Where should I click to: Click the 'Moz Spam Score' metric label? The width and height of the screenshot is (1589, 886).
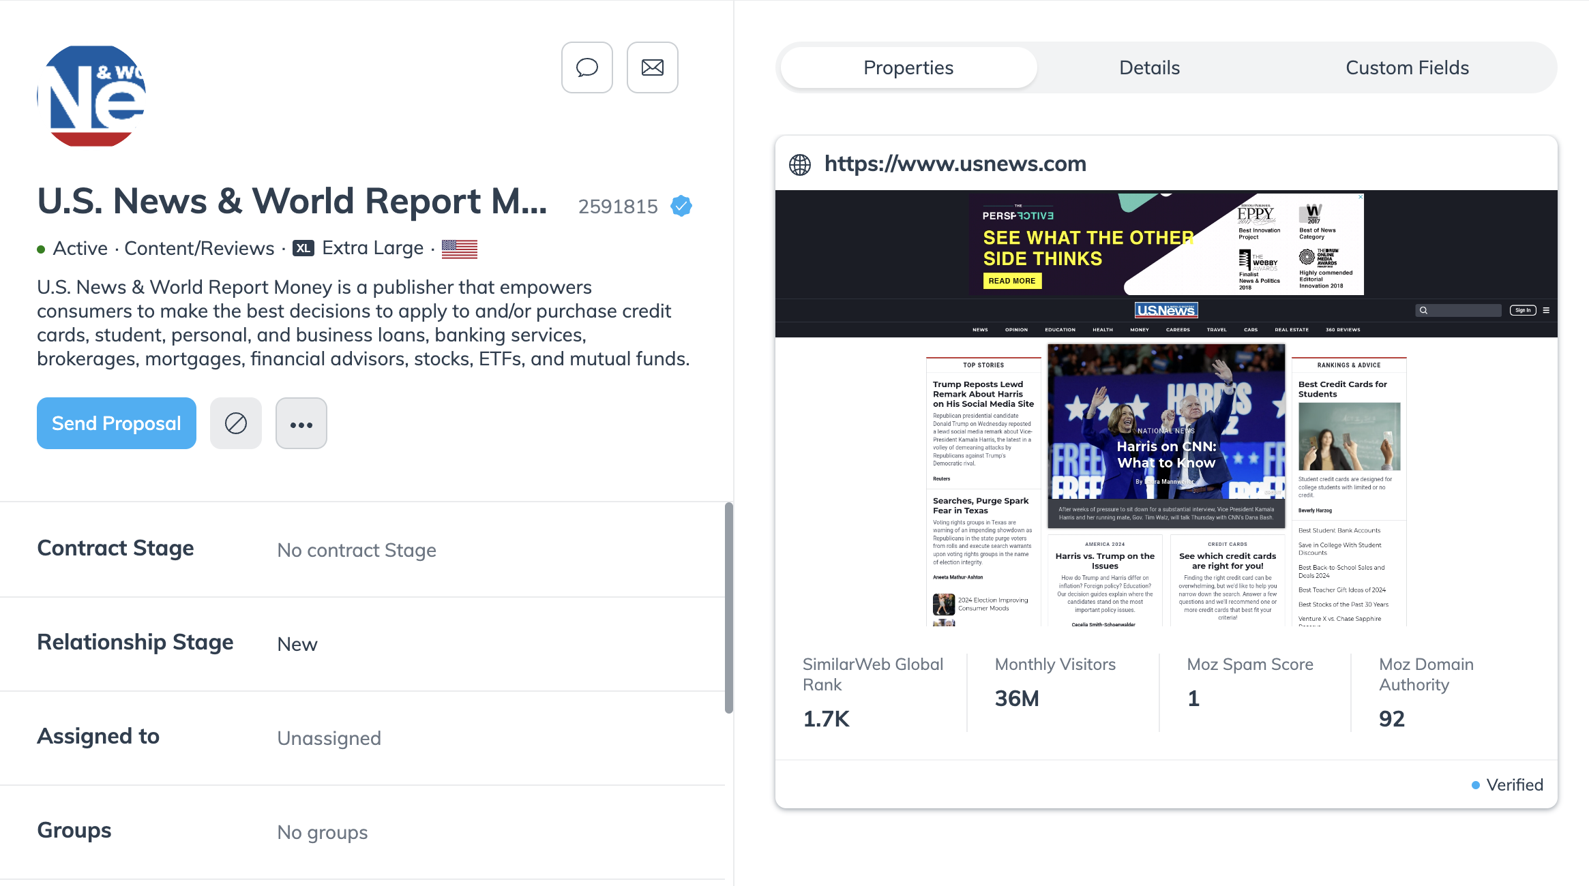1250,664
